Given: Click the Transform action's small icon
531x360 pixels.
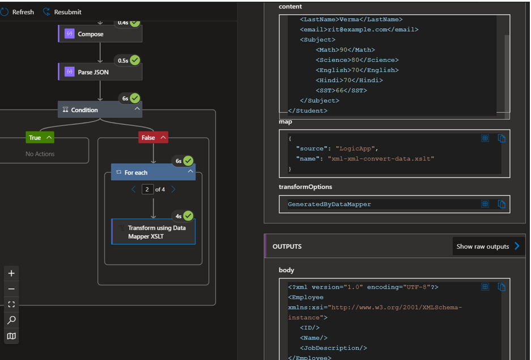Looking at the screenshot, I should coord(121,227).
